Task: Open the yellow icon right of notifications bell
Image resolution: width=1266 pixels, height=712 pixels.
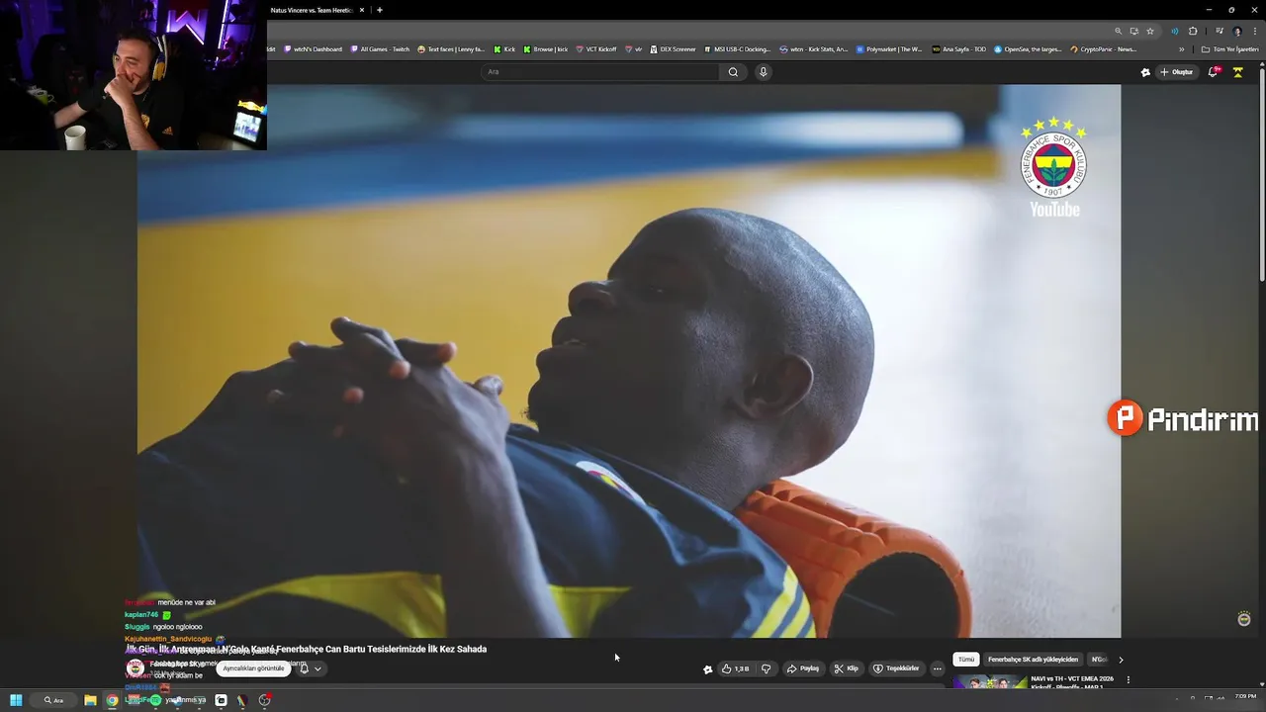Action: [1237, 72]
